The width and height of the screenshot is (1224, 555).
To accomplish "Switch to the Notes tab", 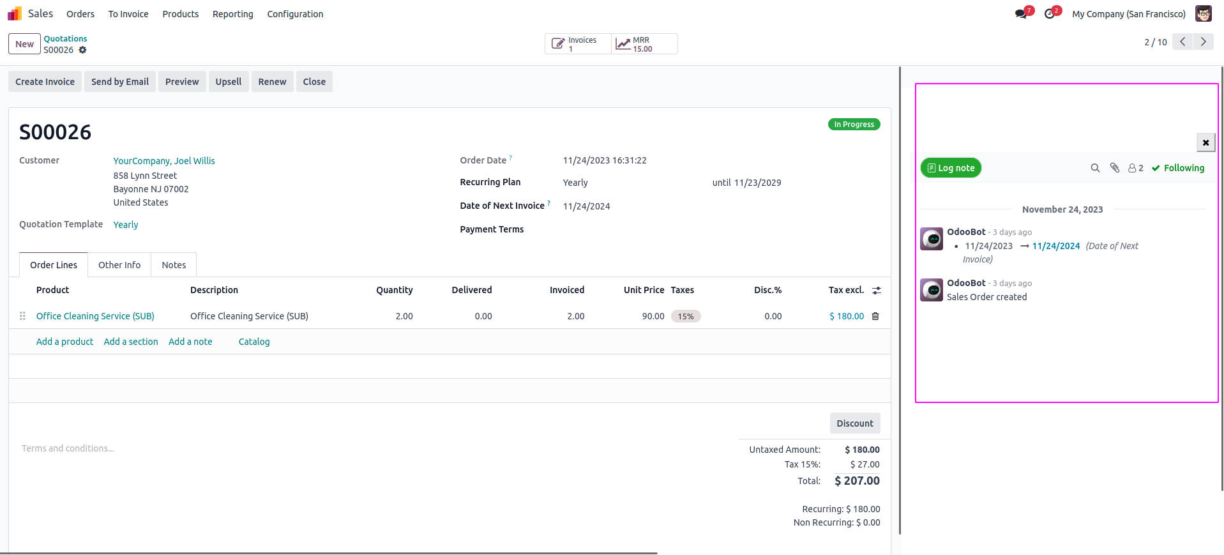I will pos(174,265).
